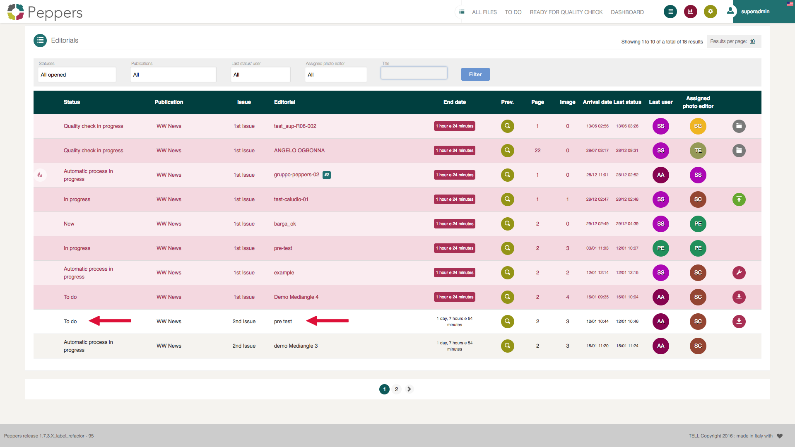This screenshot has width=795, height=447.
Task: Click download icon for Demo Mediangle 4
Action: pyautogui.click(x=739, y=297)
